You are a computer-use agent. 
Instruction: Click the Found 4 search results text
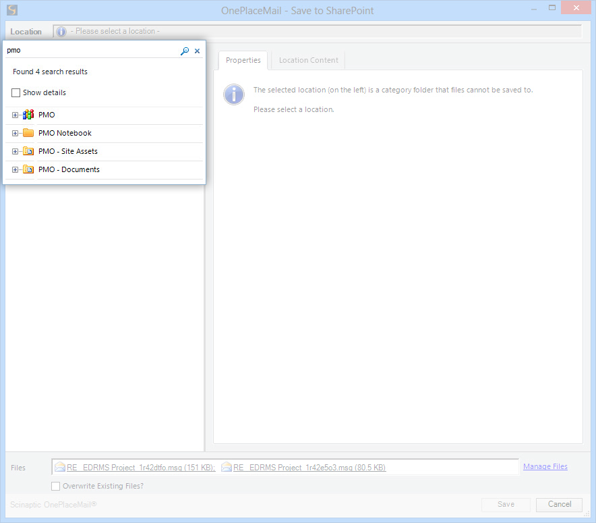[x=50, y=72]
